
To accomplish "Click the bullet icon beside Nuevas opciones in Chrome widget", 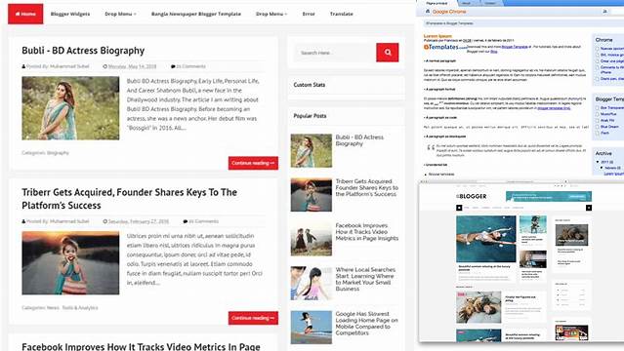I will click(597, 49).
